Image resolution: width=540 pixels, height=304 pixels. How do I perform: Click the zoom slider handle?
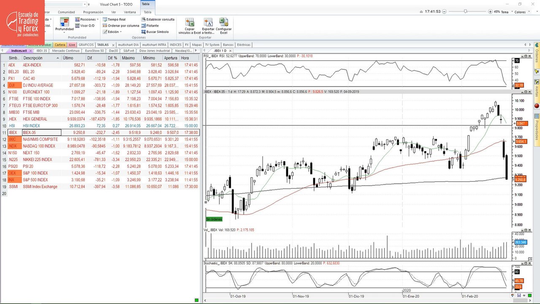465,12
